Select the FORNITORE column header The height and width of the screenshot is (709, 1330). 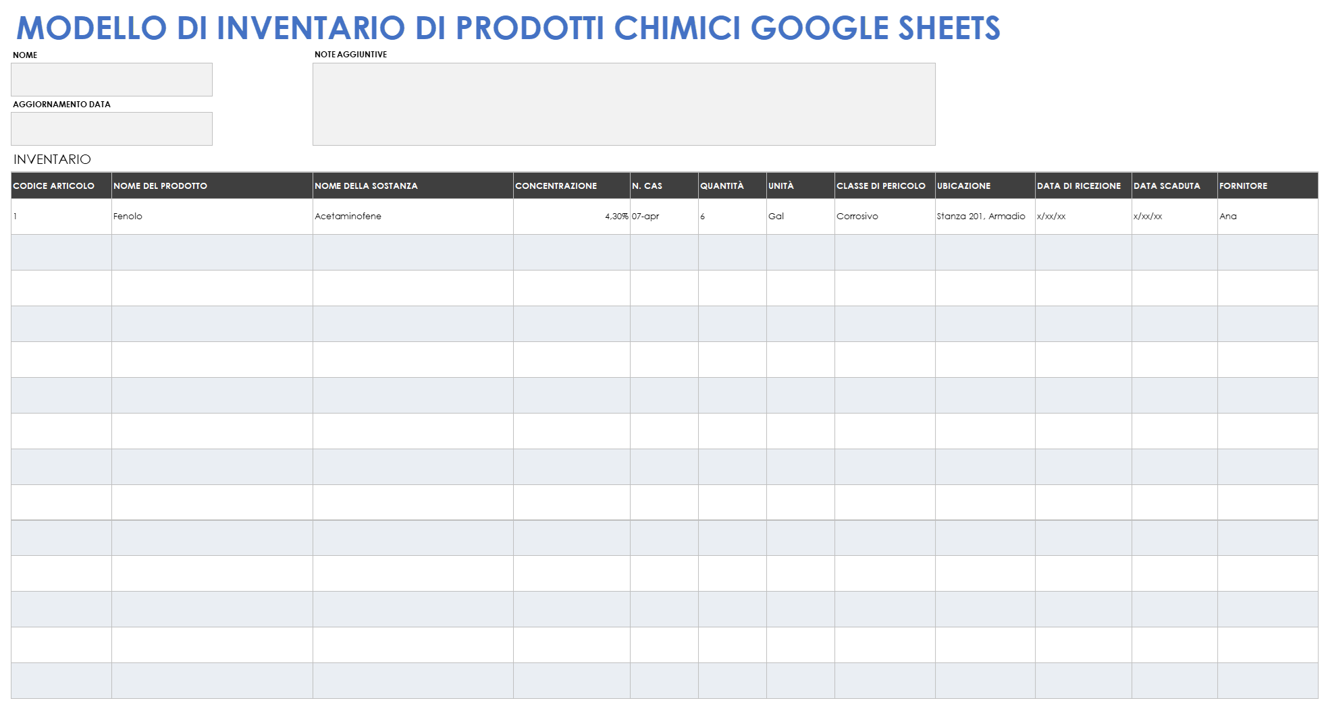(x=1268, y=186)
